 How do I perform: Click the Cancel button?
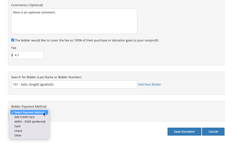(x=213, y=132)
